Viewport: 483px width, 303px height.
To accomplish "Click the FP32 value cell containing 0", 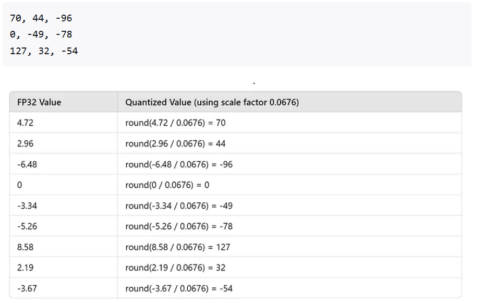I will (64, 185).
